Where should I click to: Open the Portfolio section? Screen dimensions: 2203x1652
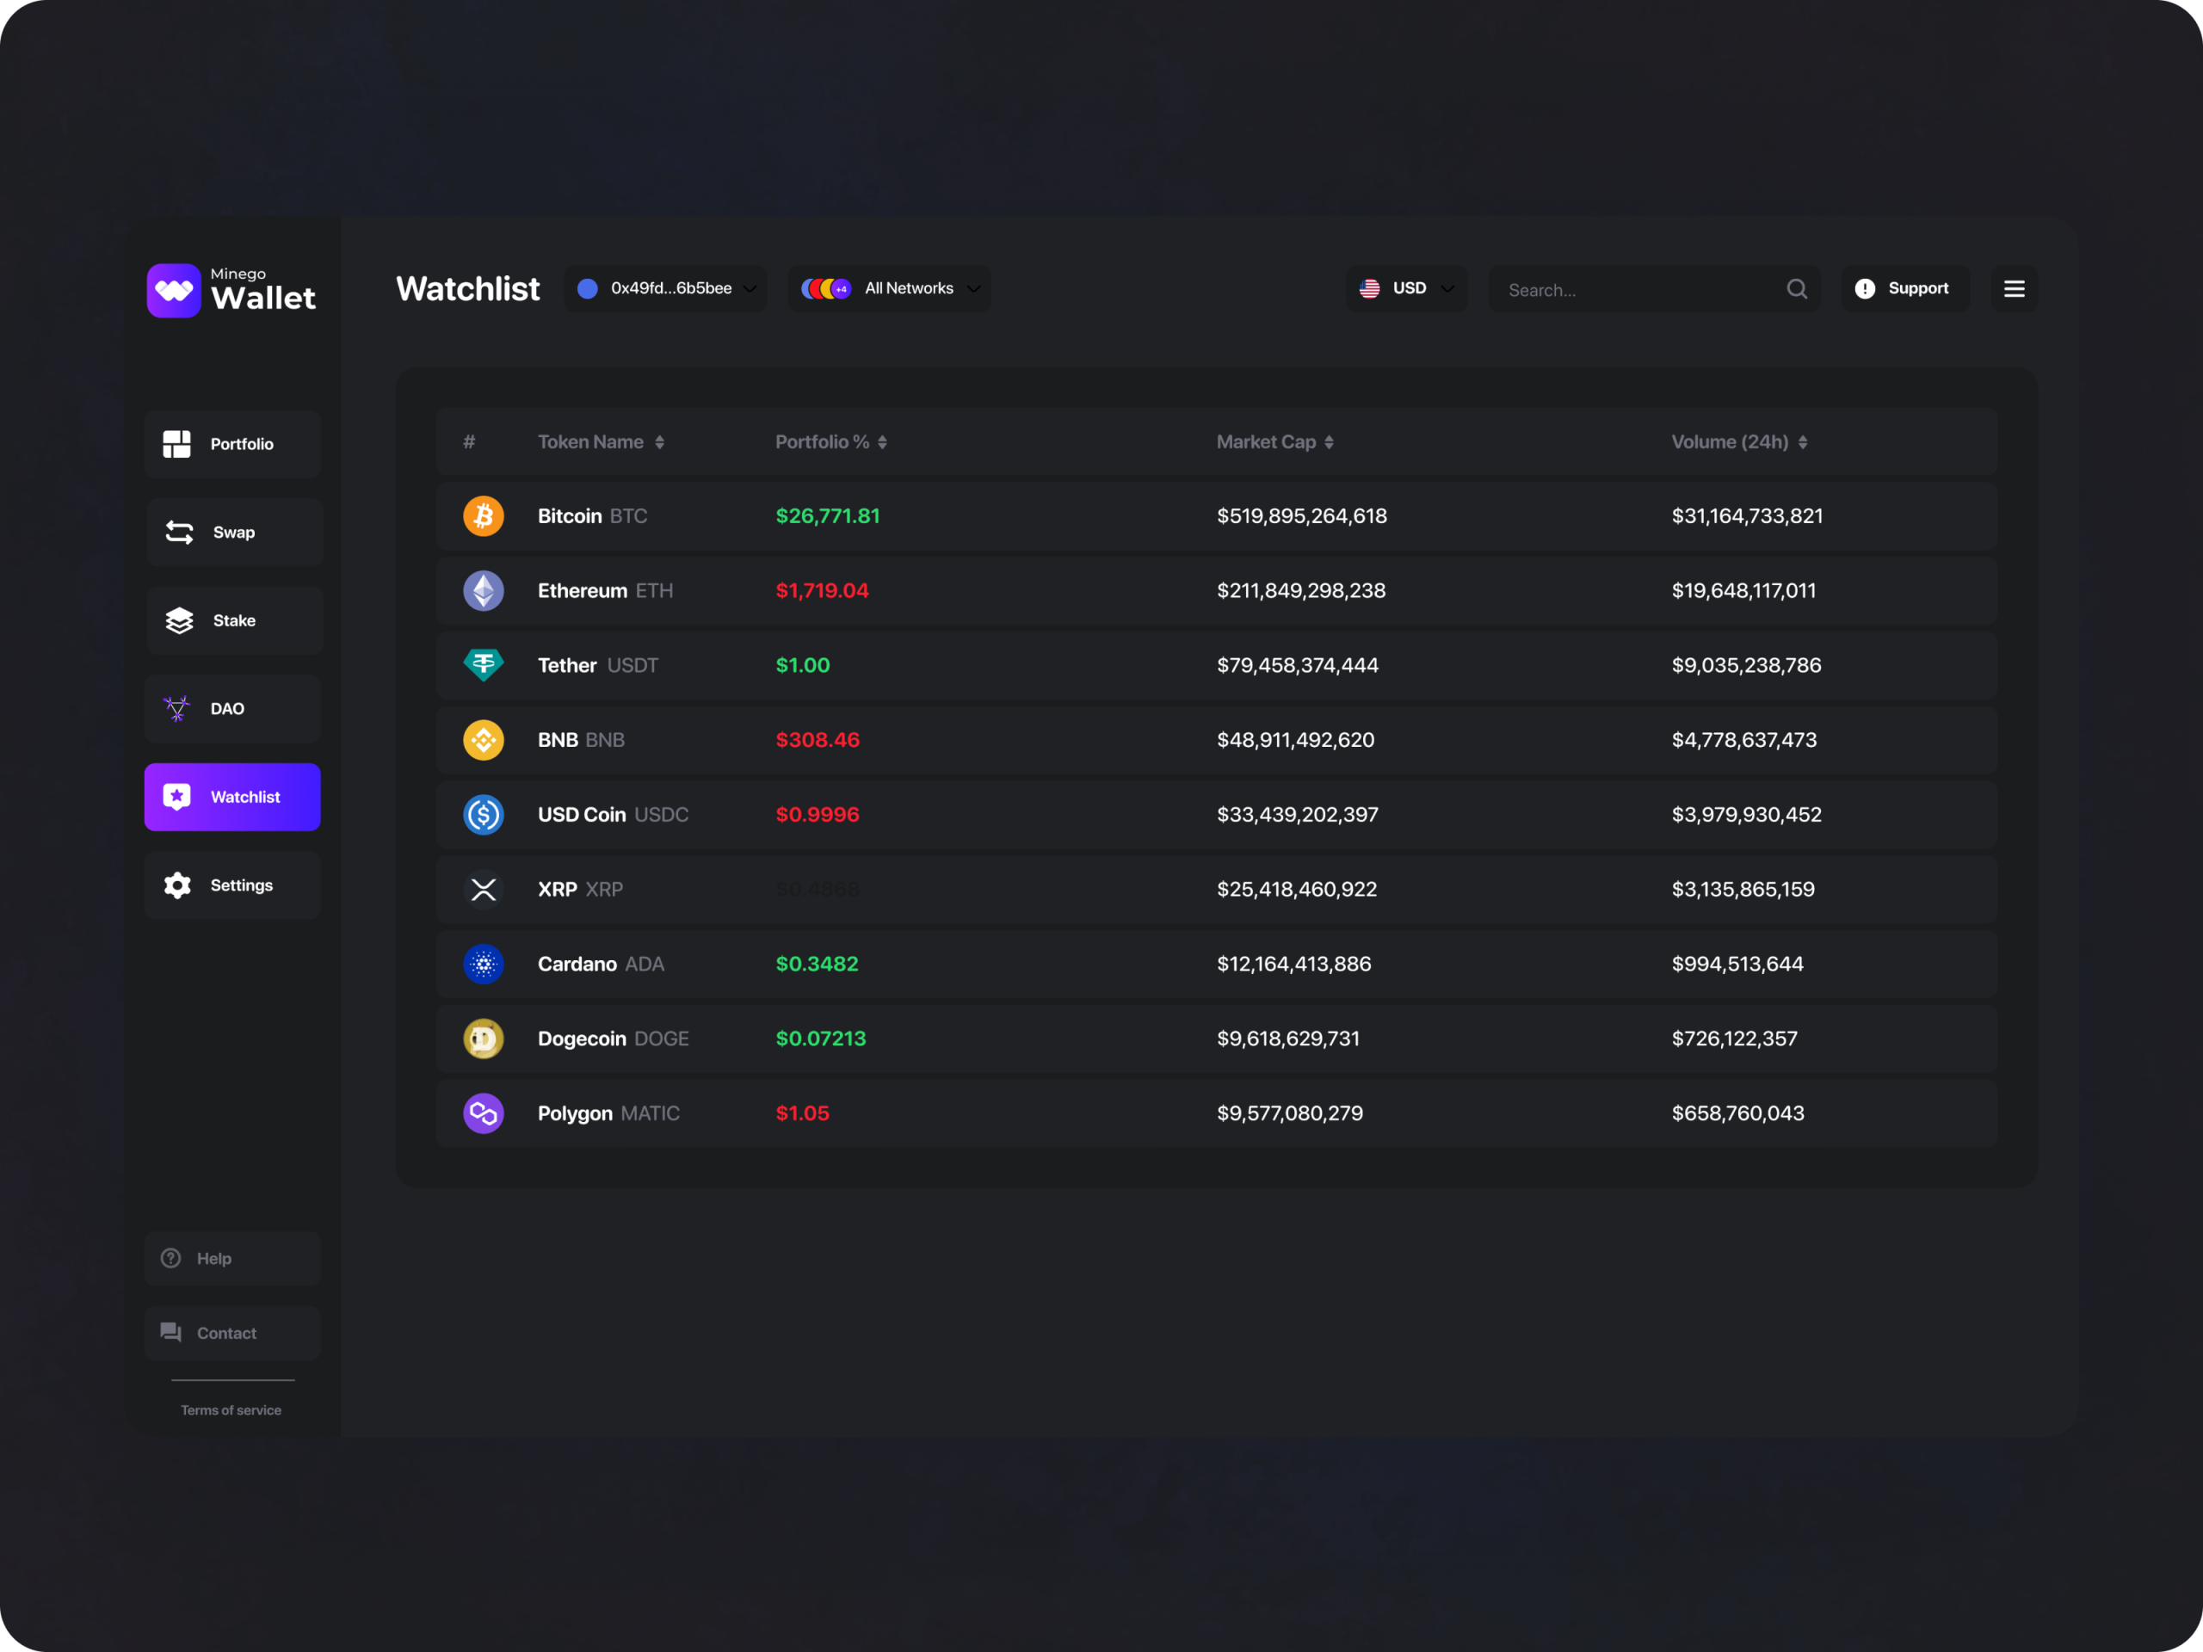coord(232,444)
